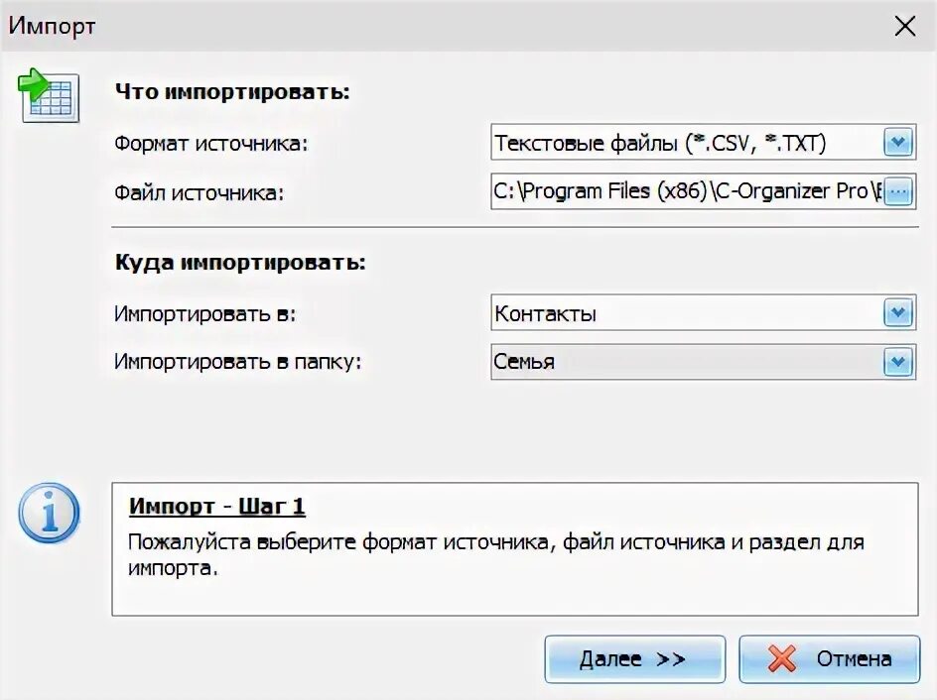Expand the Формат источника dropdown arrow
Screen dimensions: 937x700
click(x=897, y=144)
